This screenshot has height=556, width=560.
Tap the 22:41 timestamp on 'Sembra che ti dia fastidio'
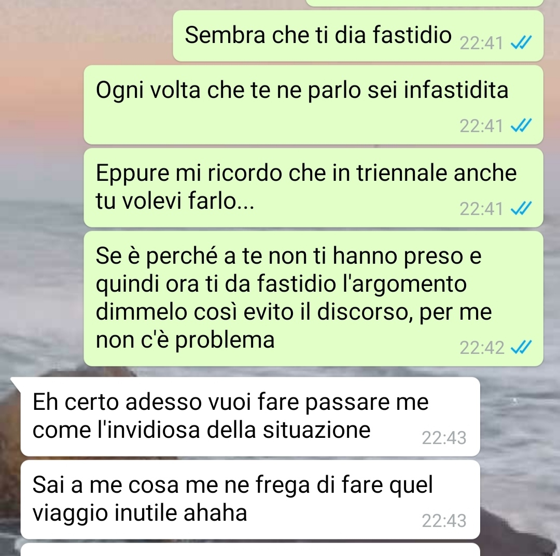[481, 44]
